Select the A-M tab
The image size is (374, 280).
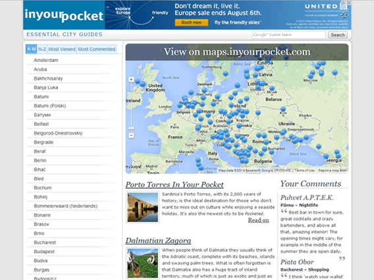click(31, 49)
